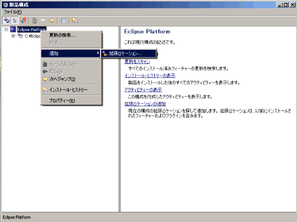Click the yellow forward arrow toolbar icon
The image size is (297, 222).
coord(52,20)
